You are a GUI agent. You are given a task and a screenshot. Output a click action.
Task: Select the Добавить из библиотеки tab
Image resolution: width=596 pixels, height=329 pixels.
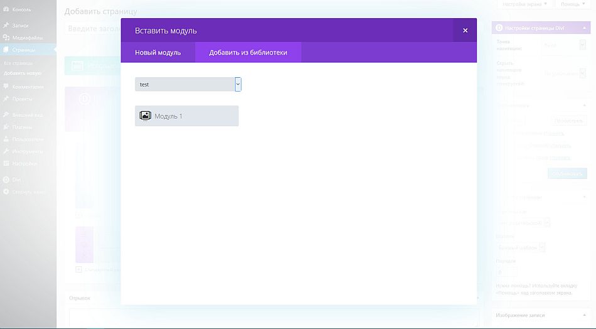pyautogui.click(x=248, y=53)
